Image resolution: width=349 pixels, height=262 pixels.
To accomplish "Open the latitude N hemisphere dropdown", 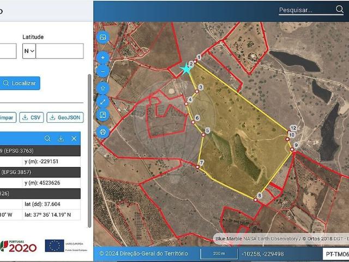I will pyautogui.click(x=29, y=51).
